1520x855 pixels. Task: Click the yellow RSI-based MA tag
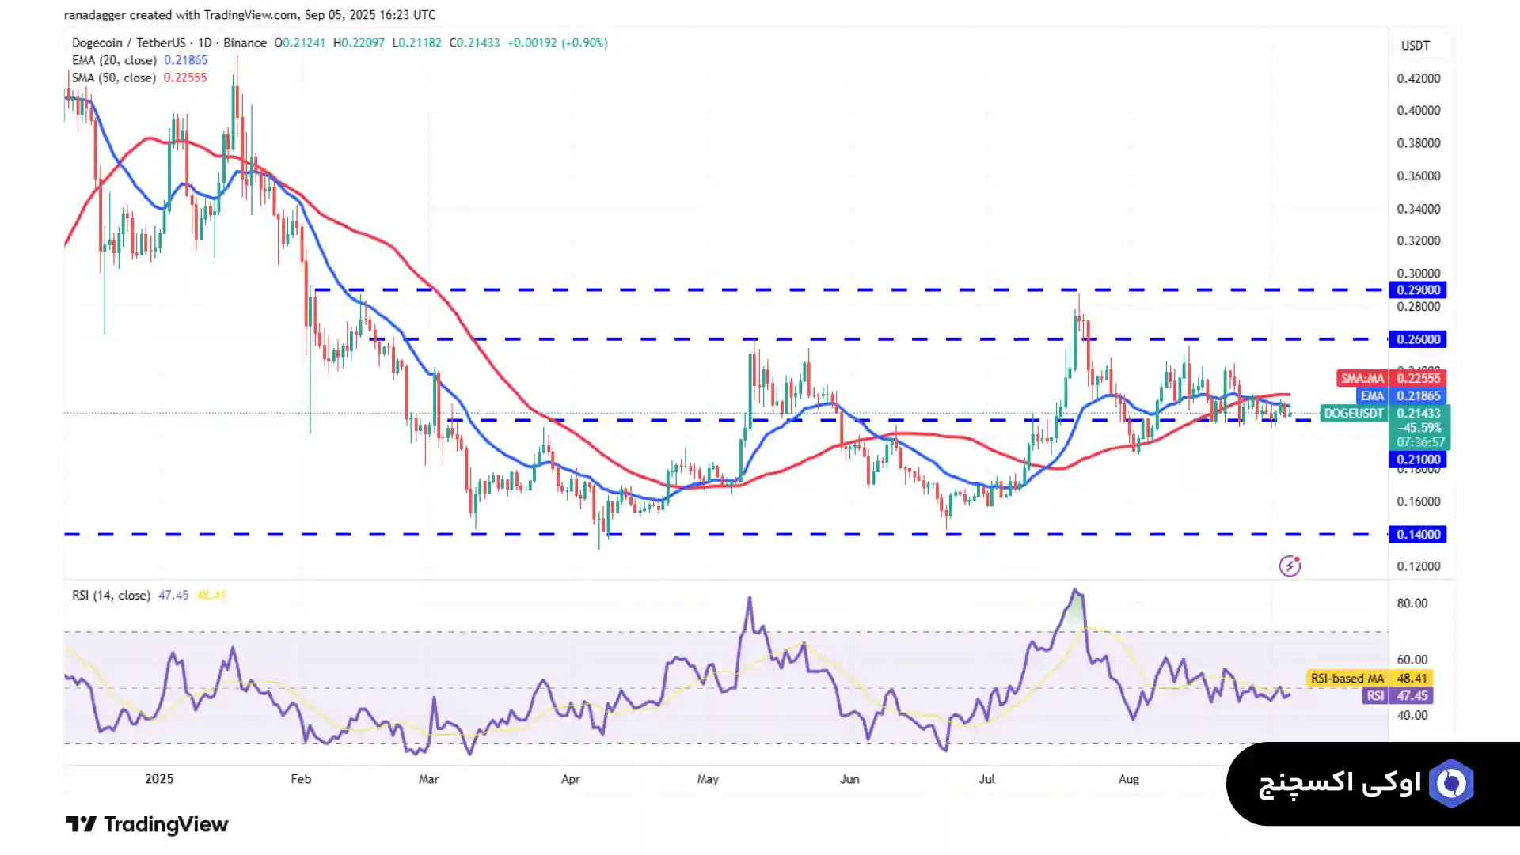coord(1347,678)
